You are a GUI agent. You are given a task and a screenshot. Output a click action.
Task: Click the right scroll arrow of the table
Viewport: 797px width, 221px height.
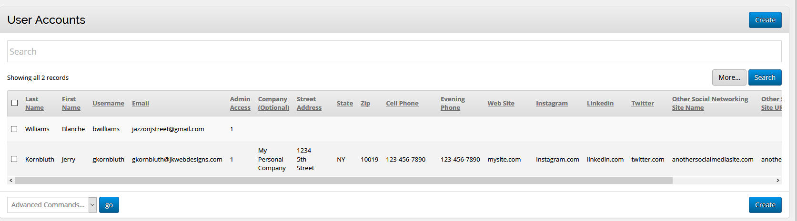tap(777, 181)
